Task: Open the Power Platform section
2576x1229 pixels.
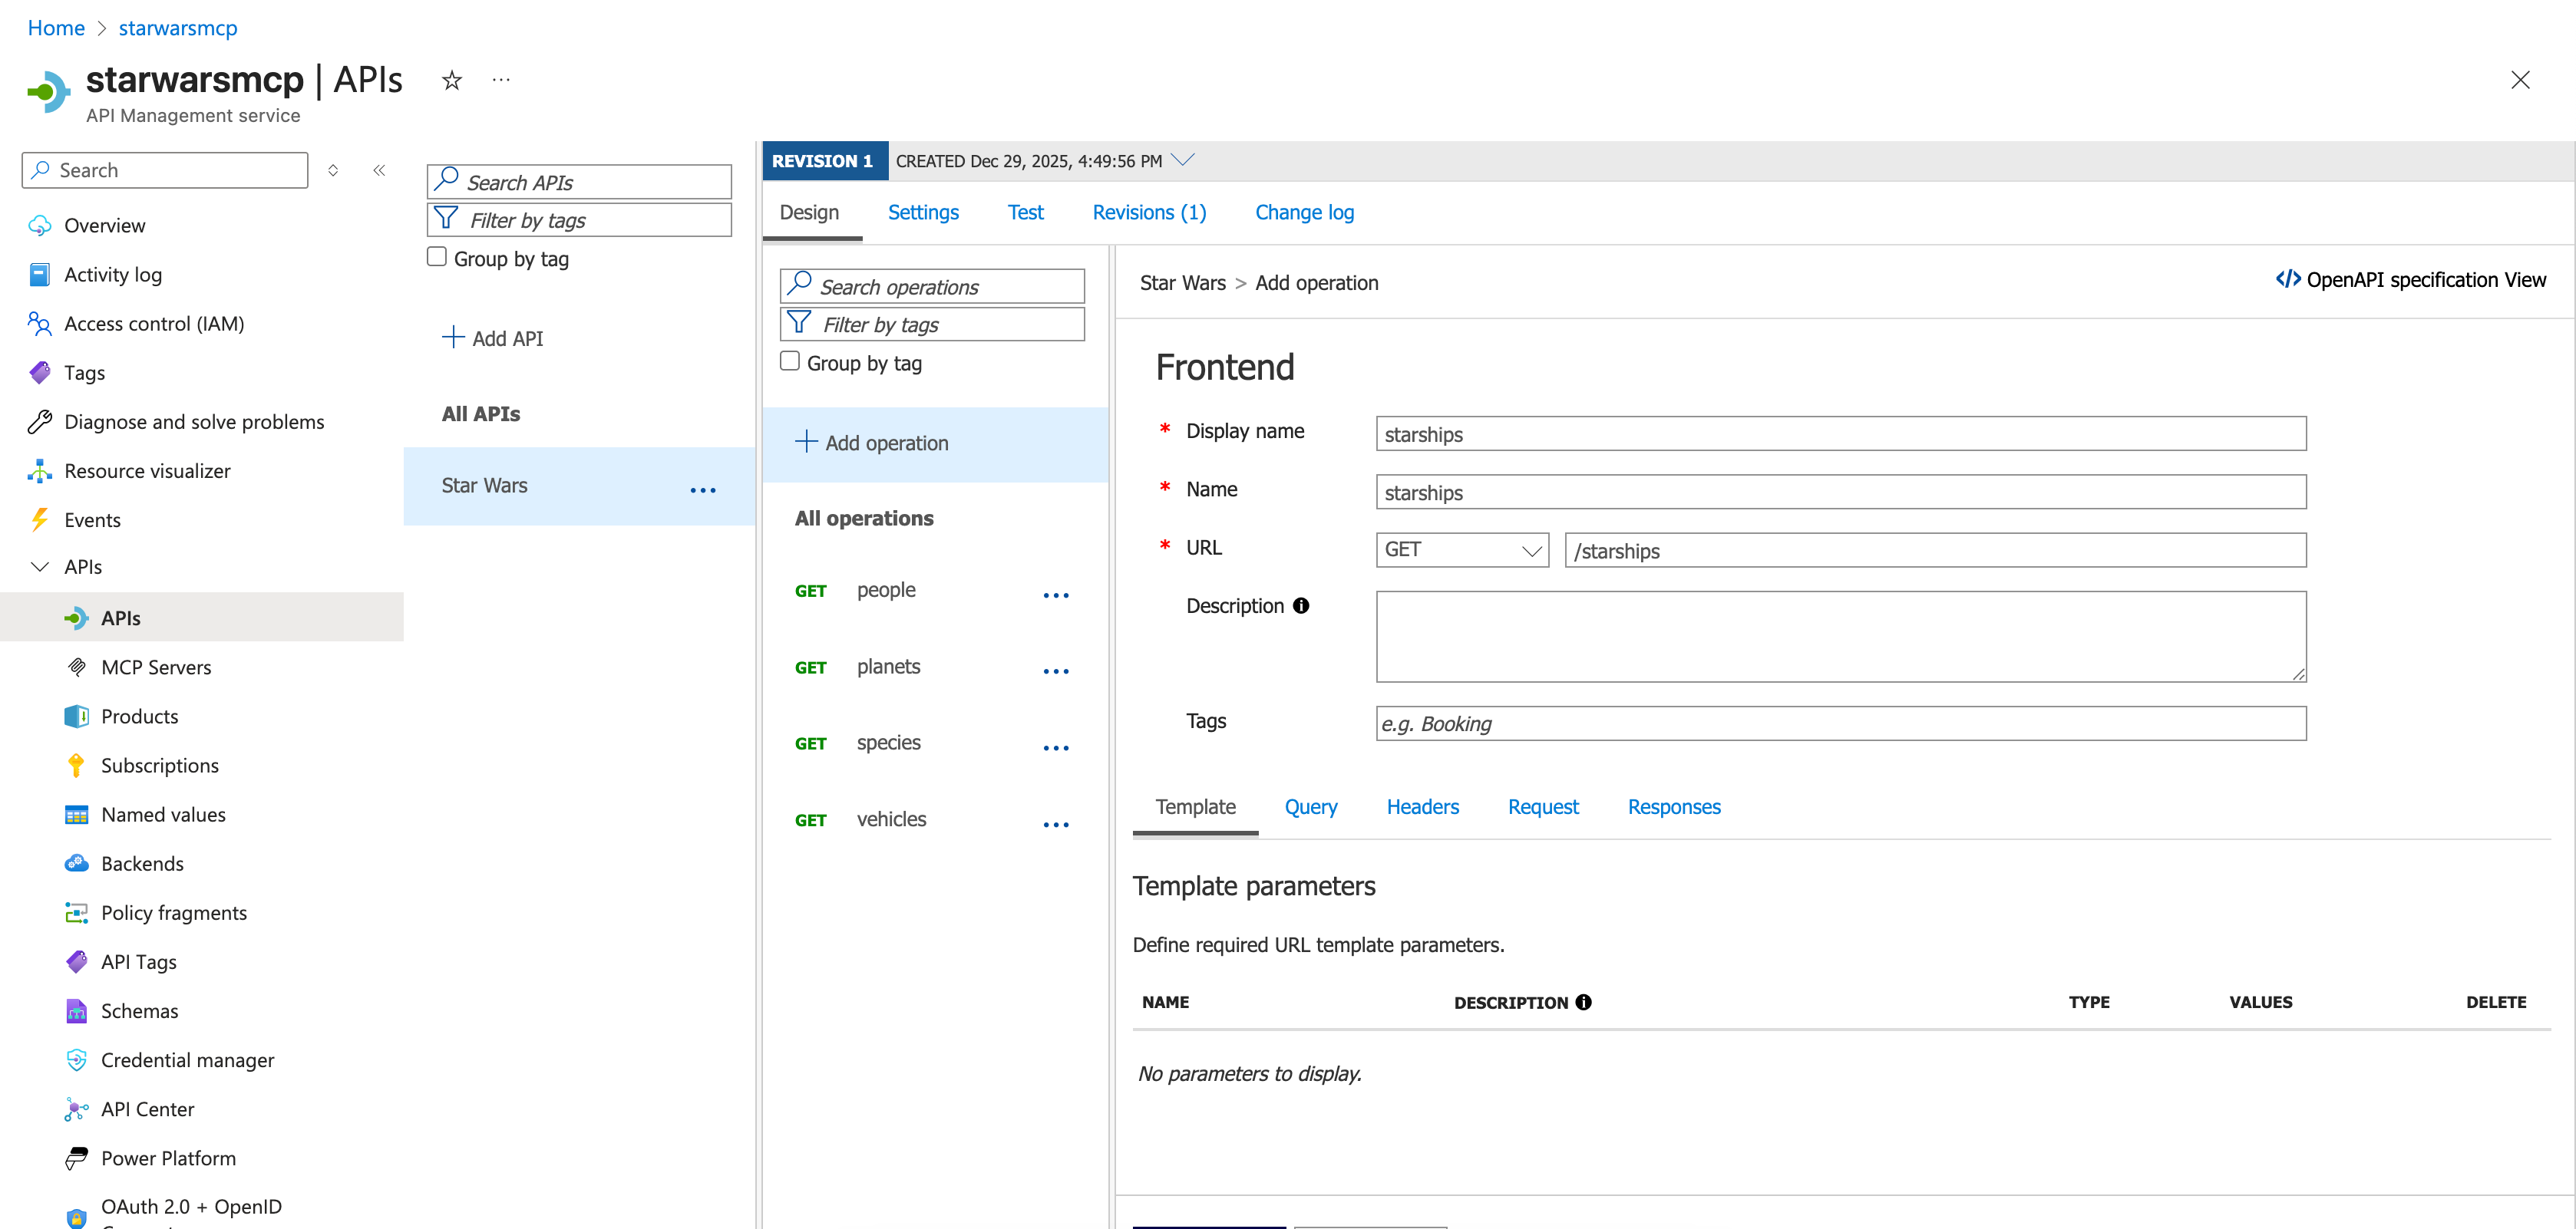Action: pos(168,1158)
